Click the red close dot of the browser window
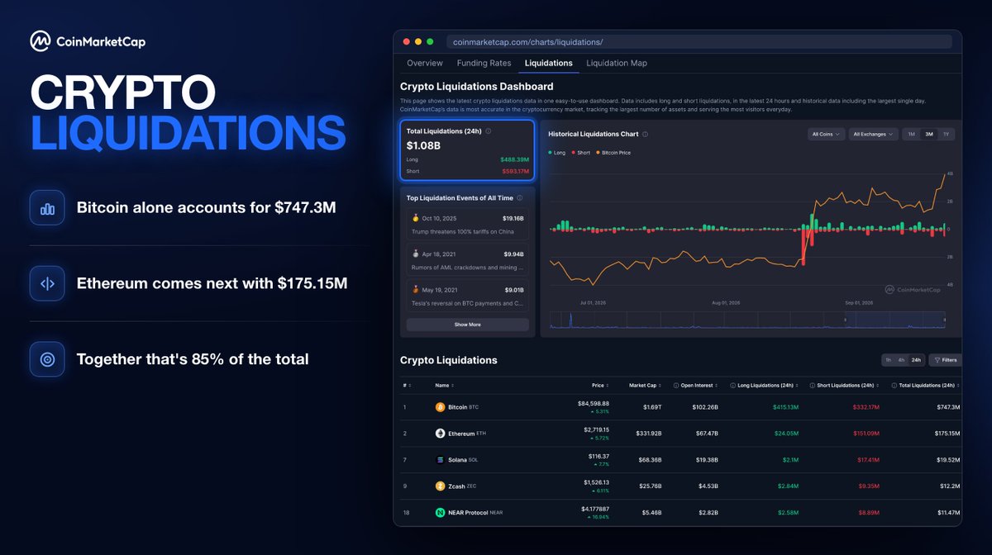This screenshot has width=992, height=555. 406,41
